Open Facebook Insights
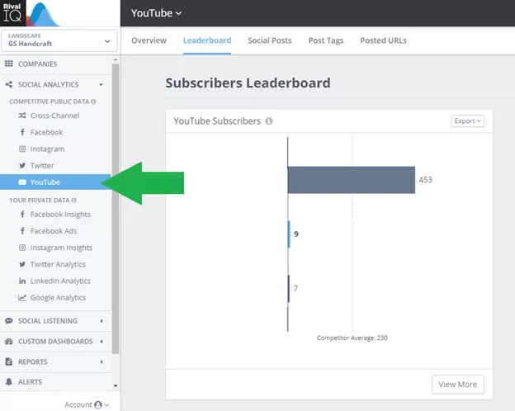The height and width of the screenshot is (411, 515). coord(60,215)
